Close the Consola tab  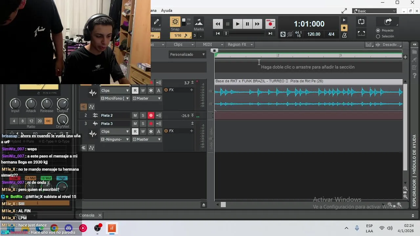point(100,215)
